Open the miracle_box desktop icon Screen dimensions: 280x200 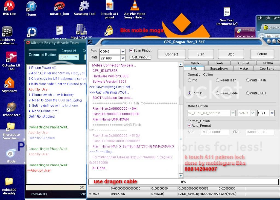point(59,8)
